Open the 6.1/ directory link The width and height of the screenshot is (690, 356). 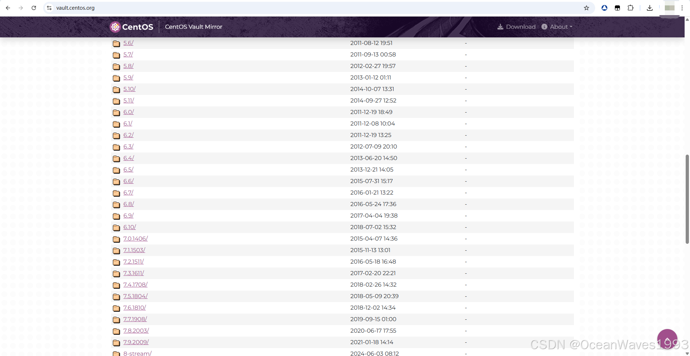click(x=128, y=123)
